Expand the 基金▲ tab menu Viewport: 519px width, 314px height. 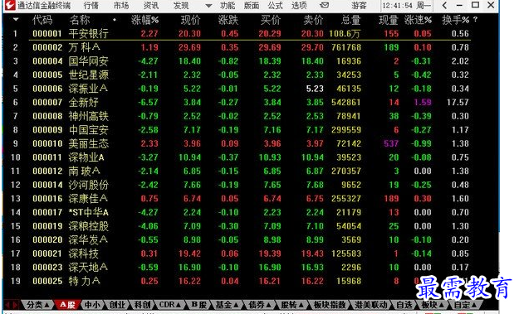point(226,304)
